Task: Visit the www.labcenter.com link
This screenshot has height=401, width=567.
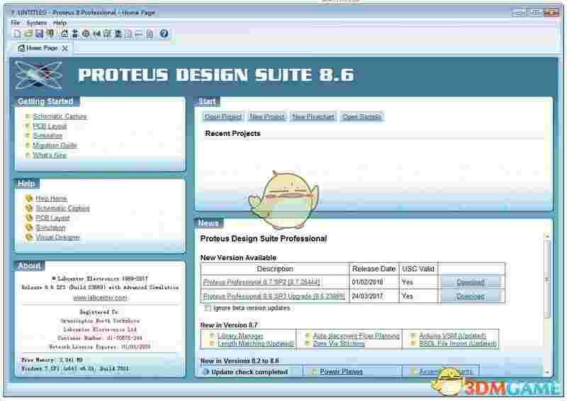Action: point(100,298)
